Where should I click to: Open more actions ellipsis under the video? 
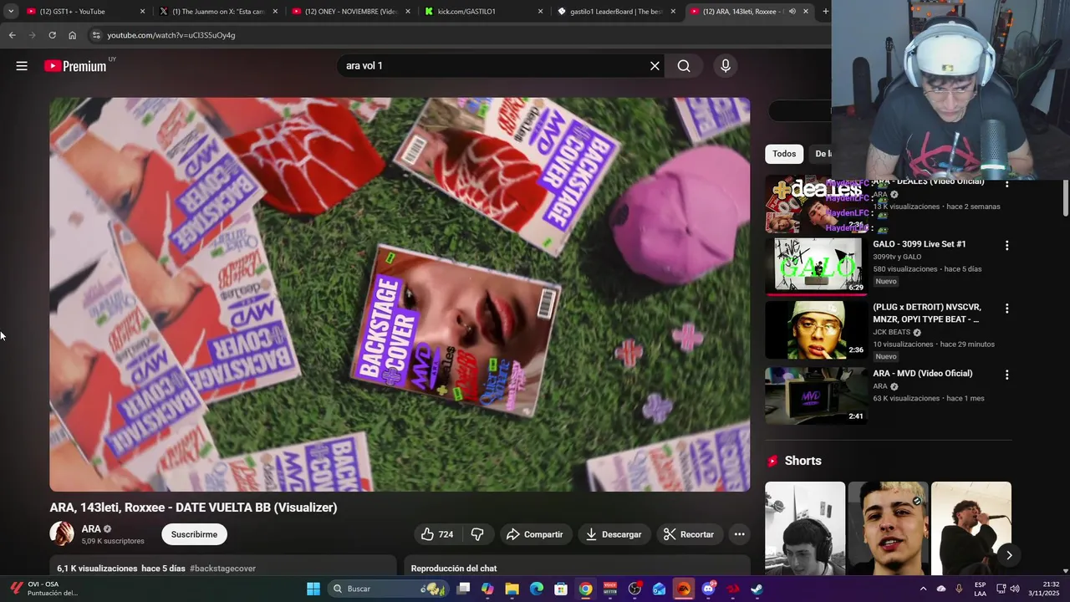(x=739, y=534)
